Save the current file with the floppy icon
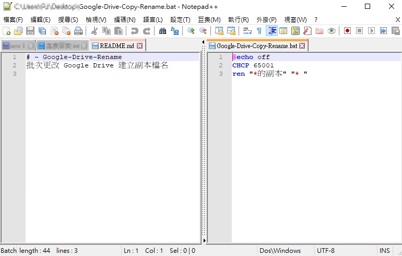 pyautogui.click(x=30, y=31)
